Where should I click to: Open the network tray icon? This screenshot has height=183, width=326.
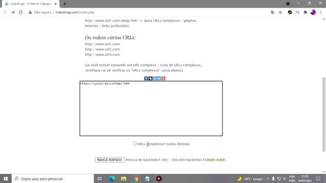[279, 178]
